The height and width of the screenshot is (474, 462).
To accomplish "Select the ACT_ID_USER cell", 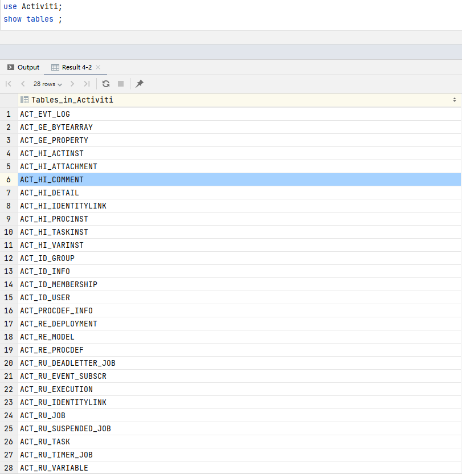I will (239, 297).
